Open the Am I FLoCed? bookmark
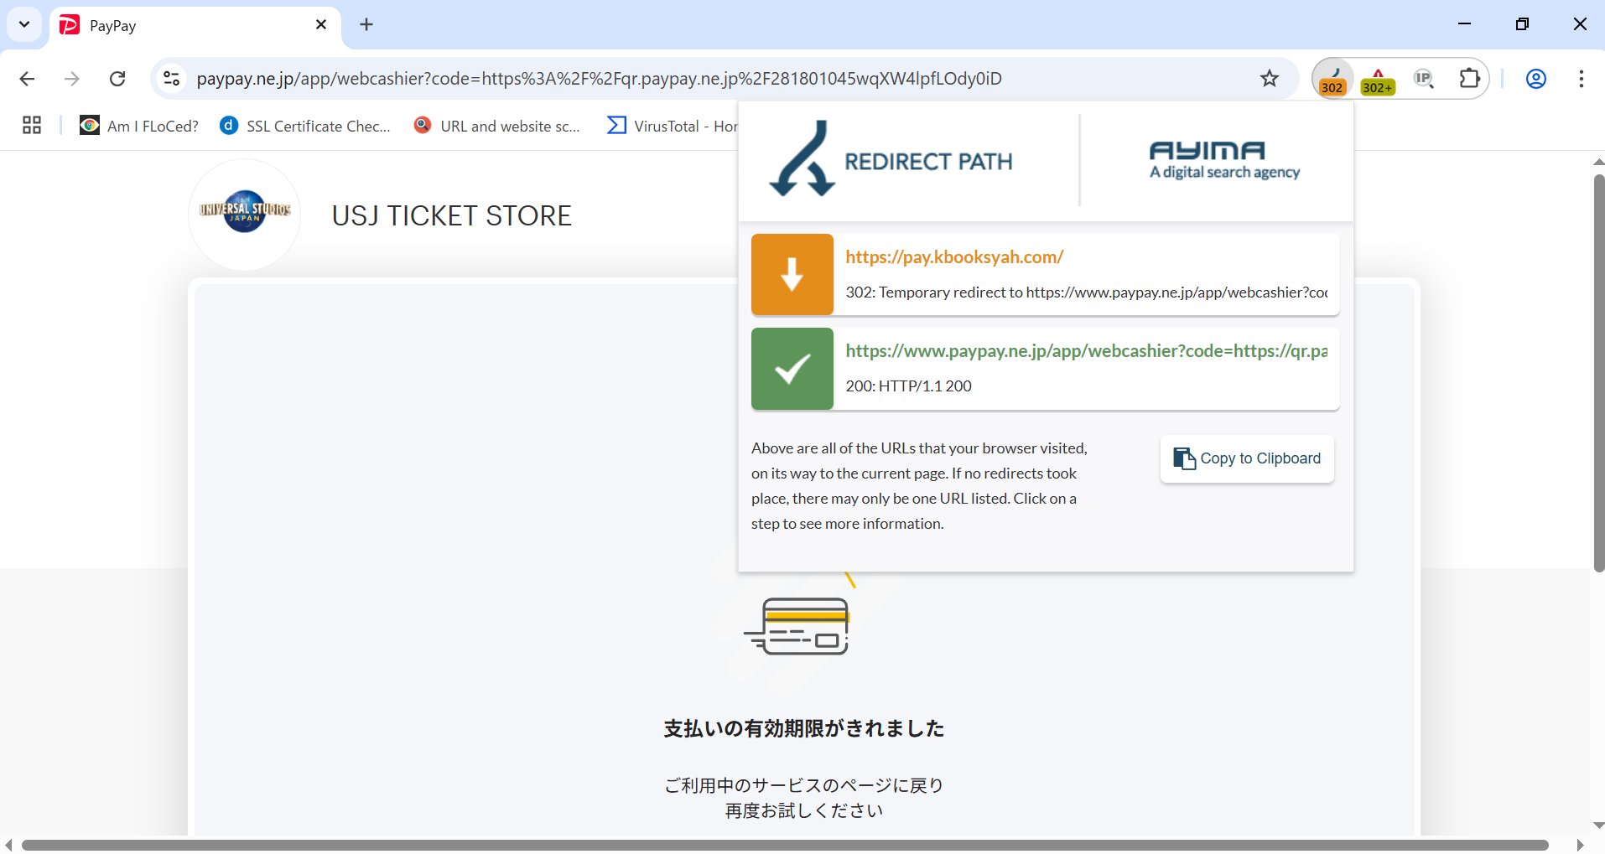The height and width of the screenshot is (854, 1605). click(x=139, y=126)
